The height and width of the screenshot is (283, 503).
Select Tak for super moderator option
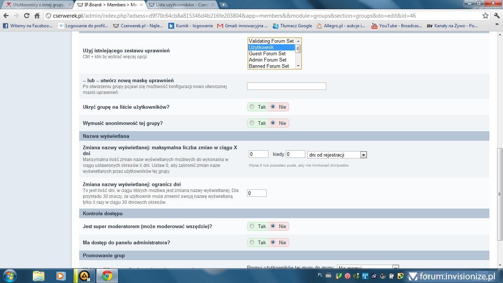pos(252,226)
